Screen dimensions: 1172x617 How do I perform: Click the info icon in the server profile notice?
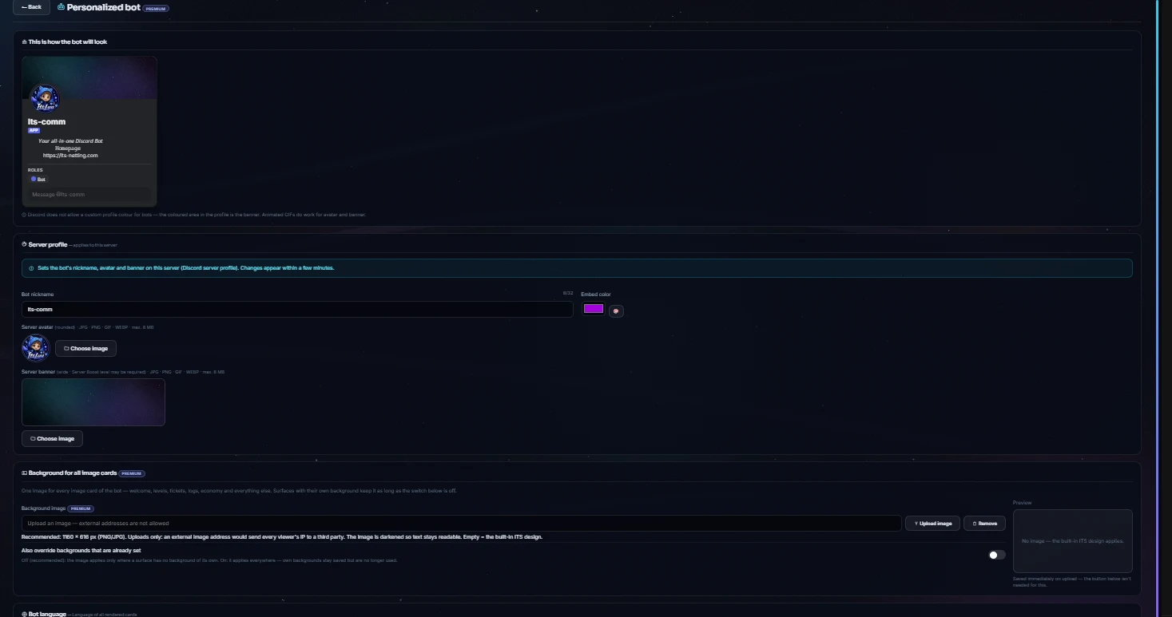click(x=31, y=268)
